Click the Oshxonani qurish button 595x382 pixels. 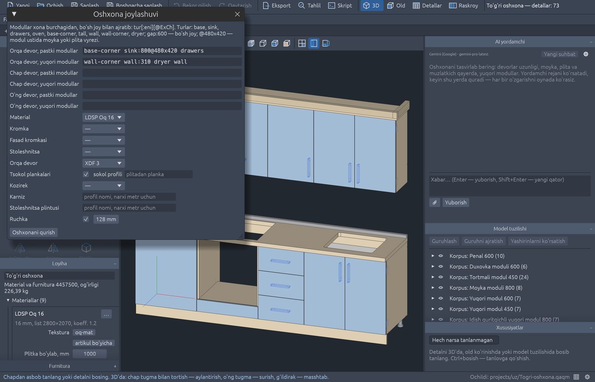tap(34, 233)
